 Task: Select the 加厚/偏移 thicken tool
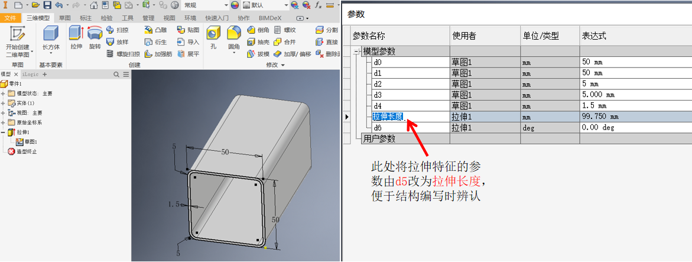click(292, 54)
